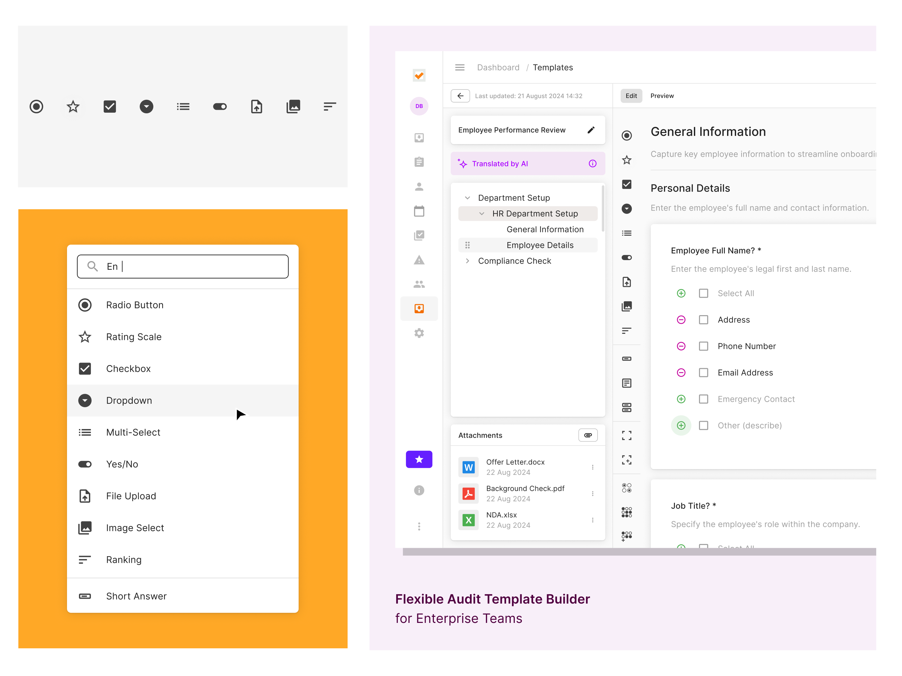This screenshot has height=676, width=902.
Task: Click the pencil edit icon on Employee Performance Review
Action: (x=590, y=130)
